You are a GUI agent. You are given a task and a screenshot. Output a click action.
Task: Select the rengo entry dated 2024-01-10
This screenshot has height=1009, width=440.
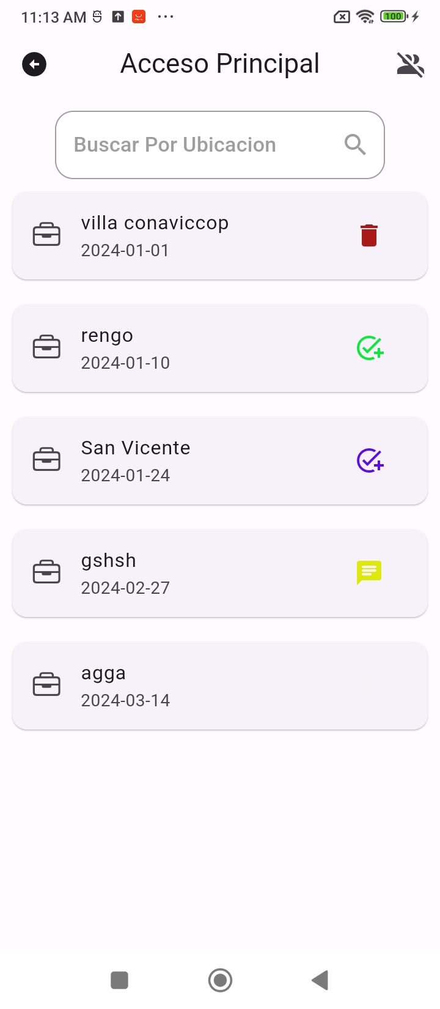click(x=202, y=349)
